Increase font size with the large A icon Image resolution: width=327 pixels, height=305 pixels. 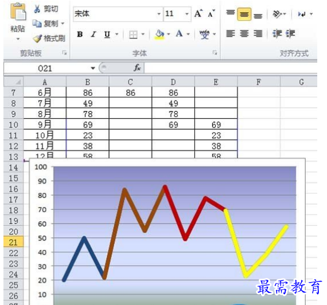point(198,14)
